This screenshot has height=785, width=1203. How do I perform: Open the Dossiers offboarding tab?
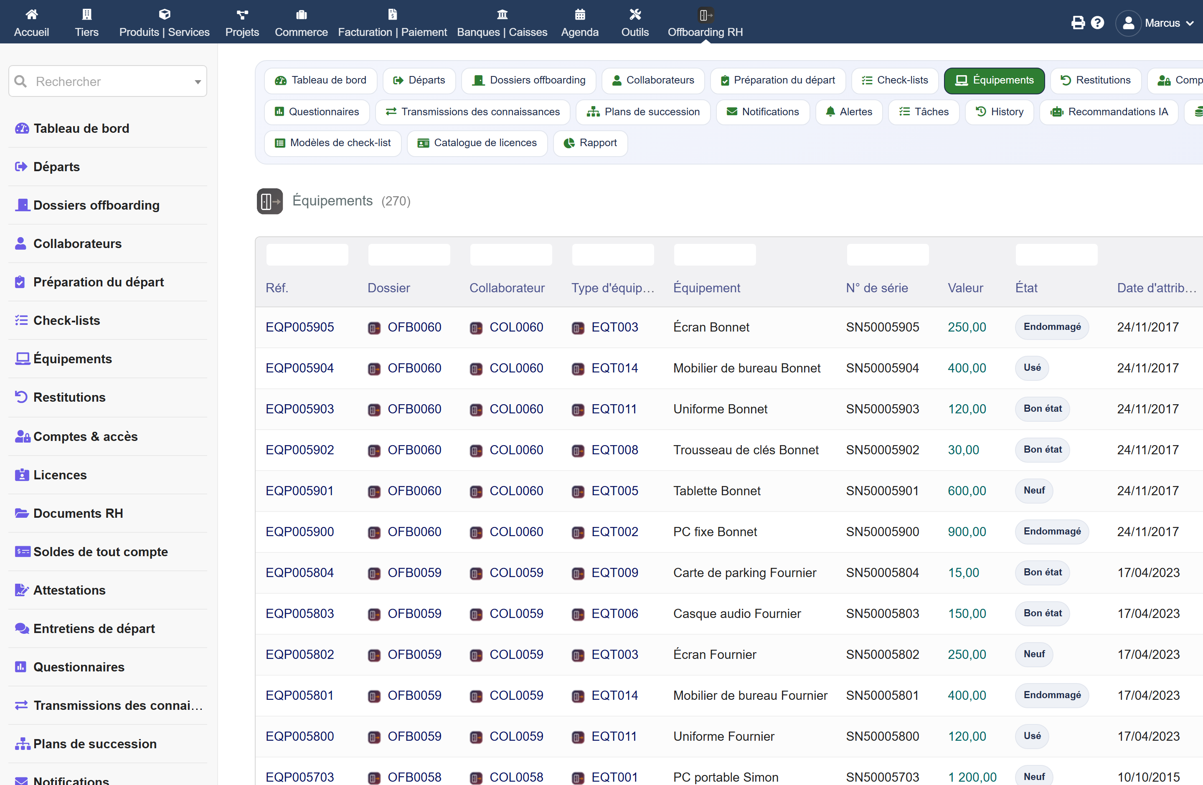(x=529, y=80)
